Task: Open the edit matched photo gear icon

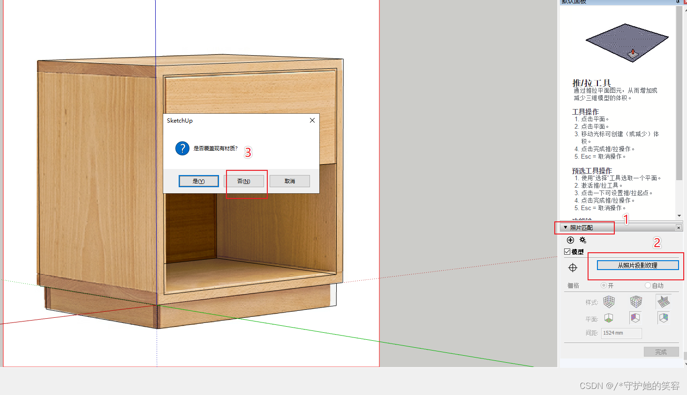Action: [583, 240]
